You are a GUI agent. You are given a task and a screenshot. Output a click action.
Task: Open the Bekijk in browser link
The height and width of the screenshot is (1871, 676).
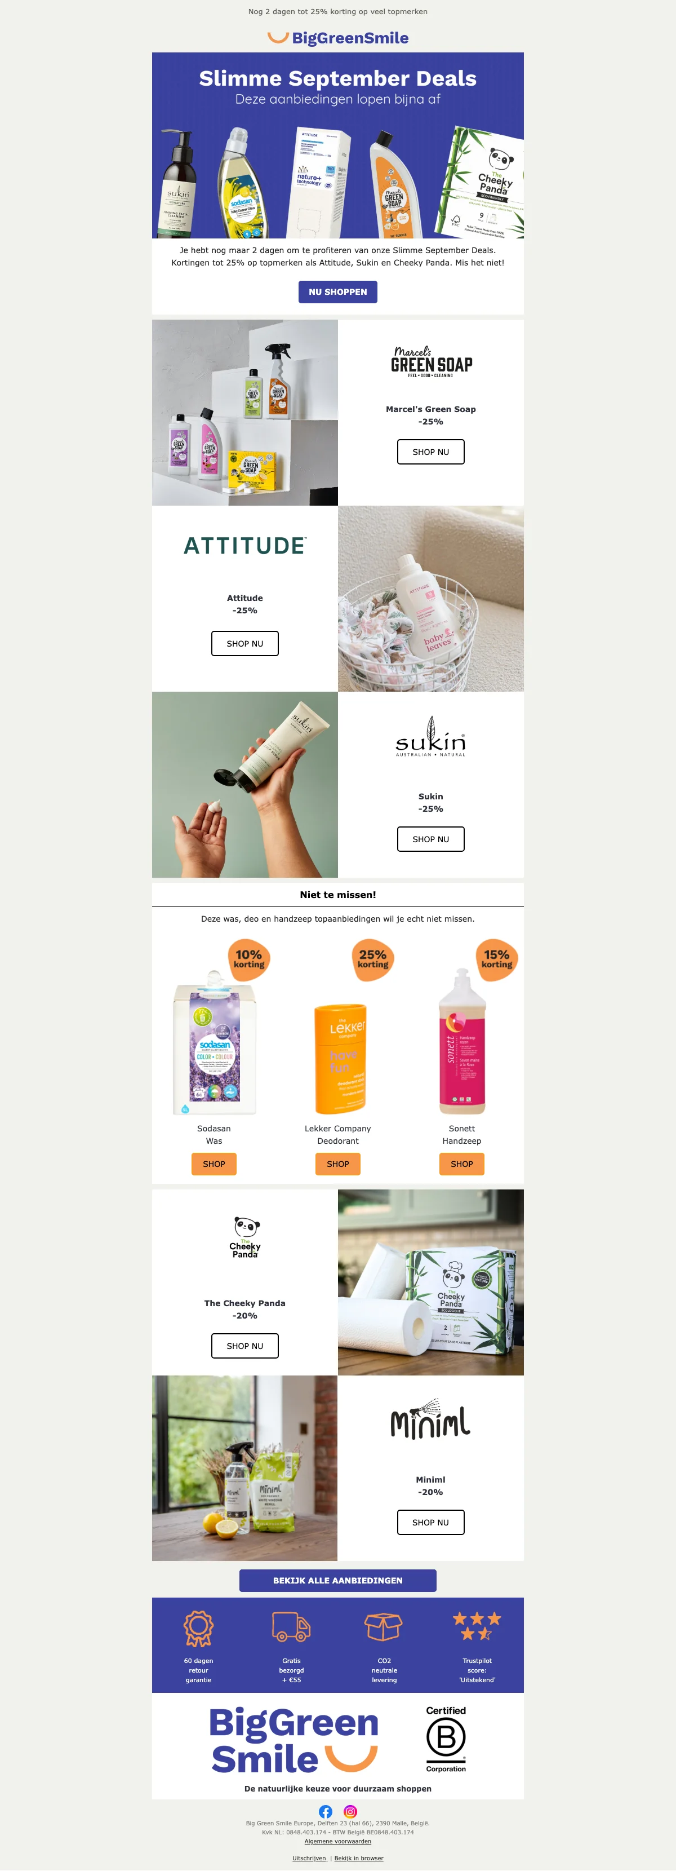click(359, 1858)
